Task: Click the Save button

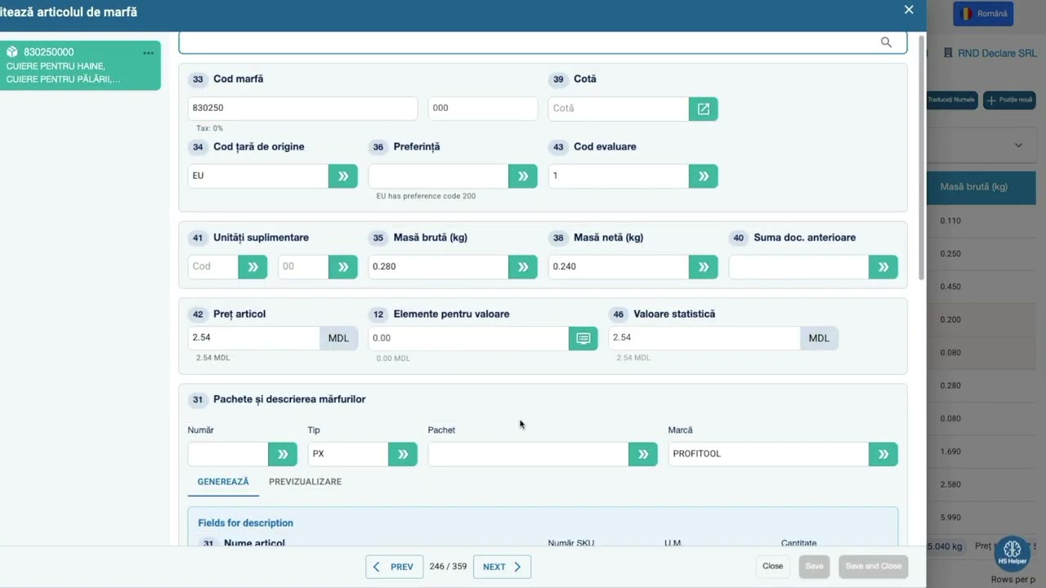Action: [x=814, y=566]
